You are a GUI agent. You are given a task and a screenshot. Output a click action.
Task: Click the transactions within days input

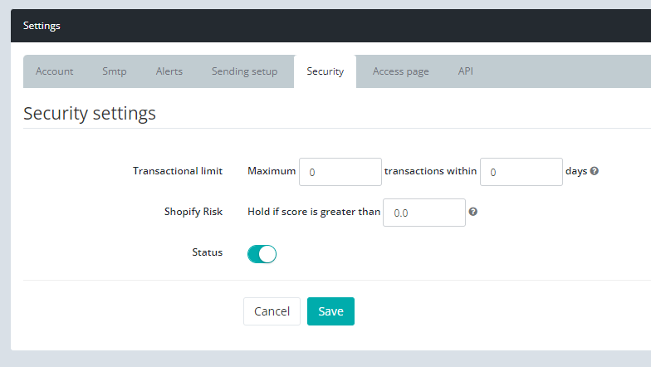[x=521, y=172]
